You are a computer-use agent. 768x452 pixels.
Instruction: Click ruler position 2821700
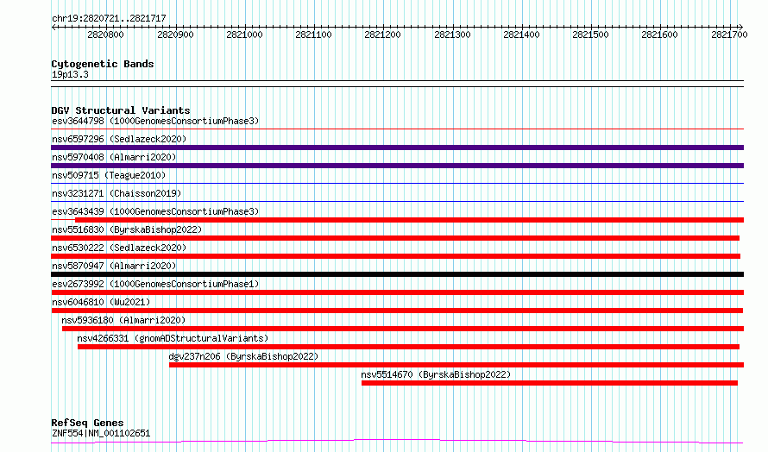coord(729,35)
